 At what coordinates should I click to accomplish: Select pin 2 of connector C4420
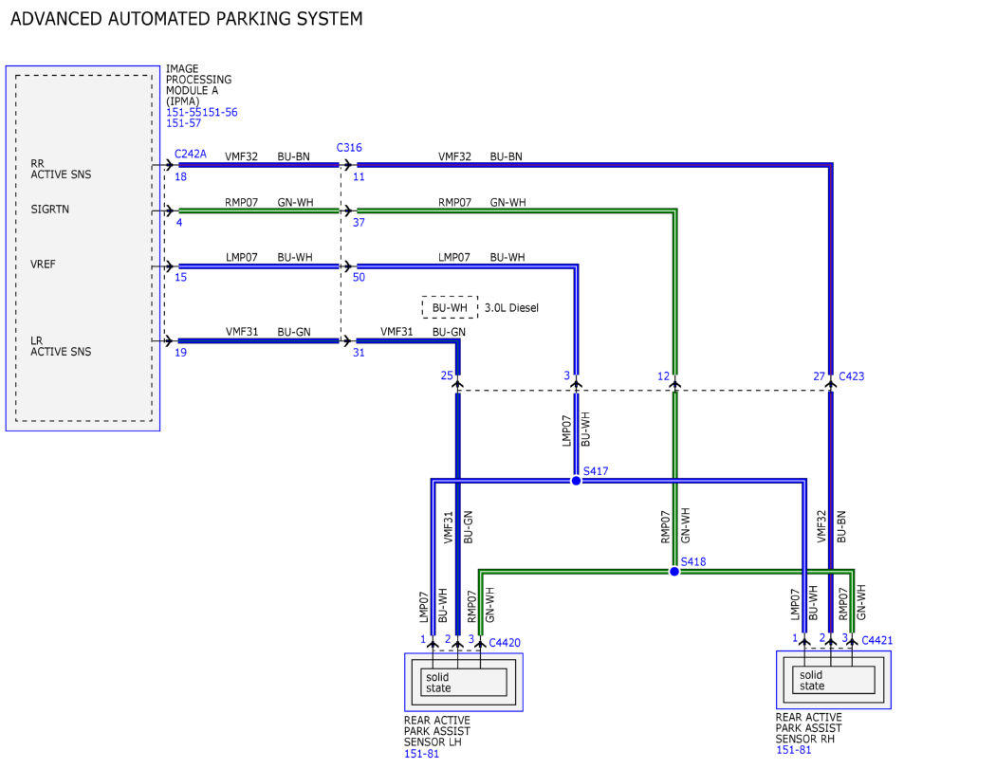tap(448, 639)
